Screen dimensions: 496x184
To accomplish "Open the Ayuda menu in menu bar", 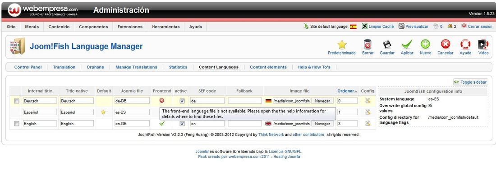I will coord(196,27).
